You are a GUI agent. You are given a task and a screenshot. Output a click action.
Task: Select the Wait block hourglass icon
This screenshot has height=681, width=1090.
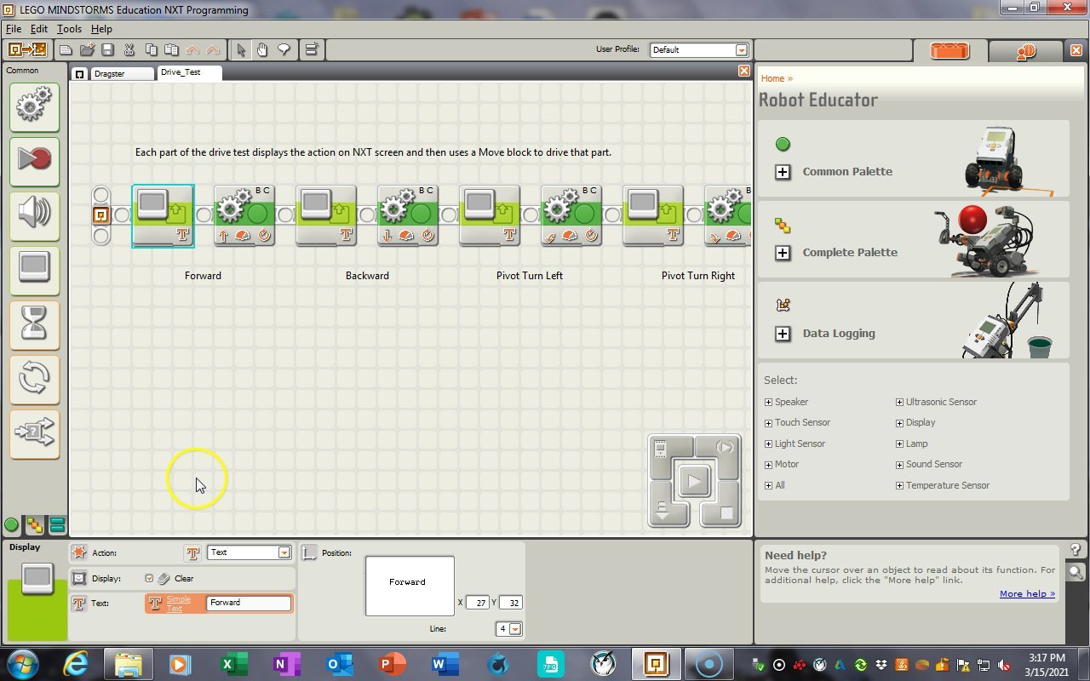[x=34, y=324]
